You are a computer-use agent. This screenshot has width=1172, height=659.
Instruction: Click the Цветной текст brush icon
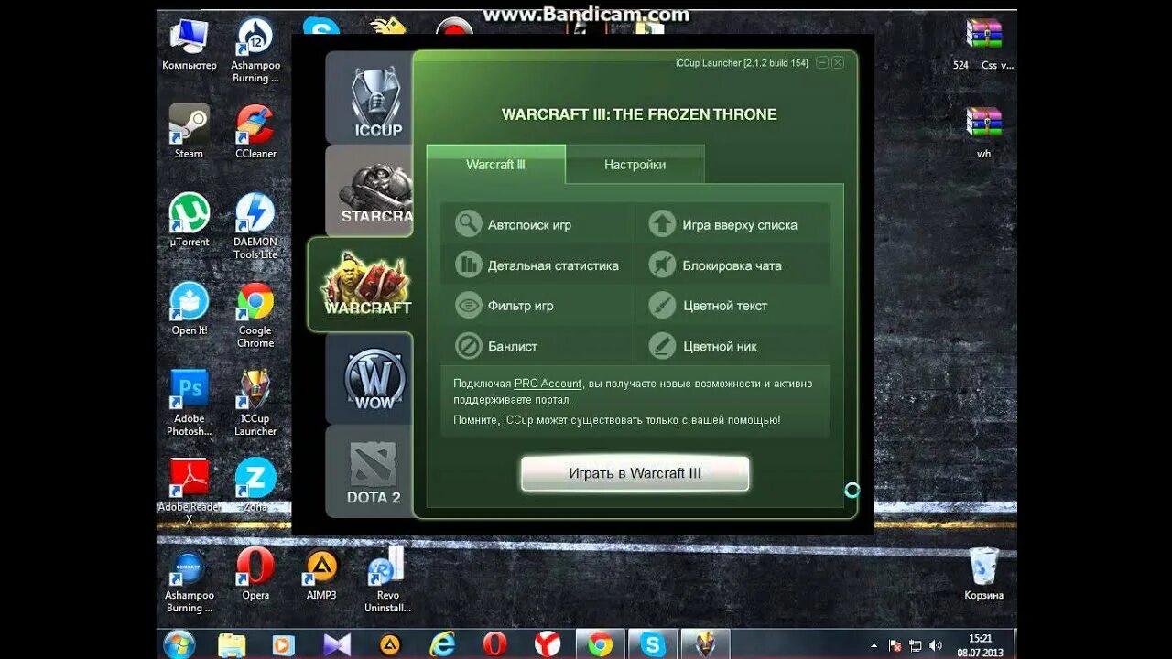(662, 306)
